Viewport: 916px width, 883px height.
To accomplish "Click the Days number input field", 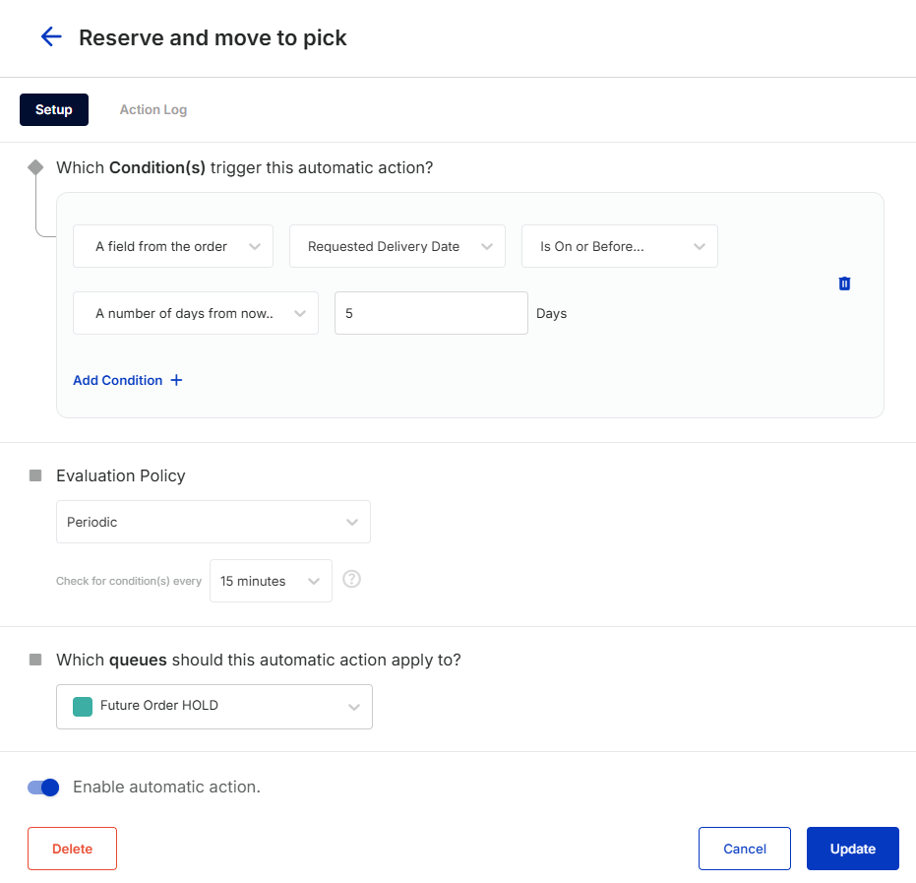I will click(x=431, y=313).
